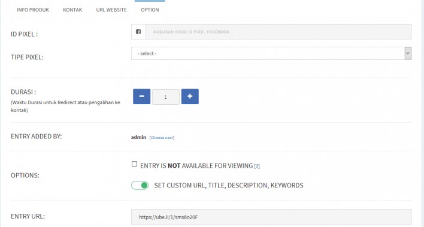The width and height of the screenshot is (424, 227).
Task: Click 'Set Custom URL, Title, Description, Keywords' label
Action: point(229,185)
